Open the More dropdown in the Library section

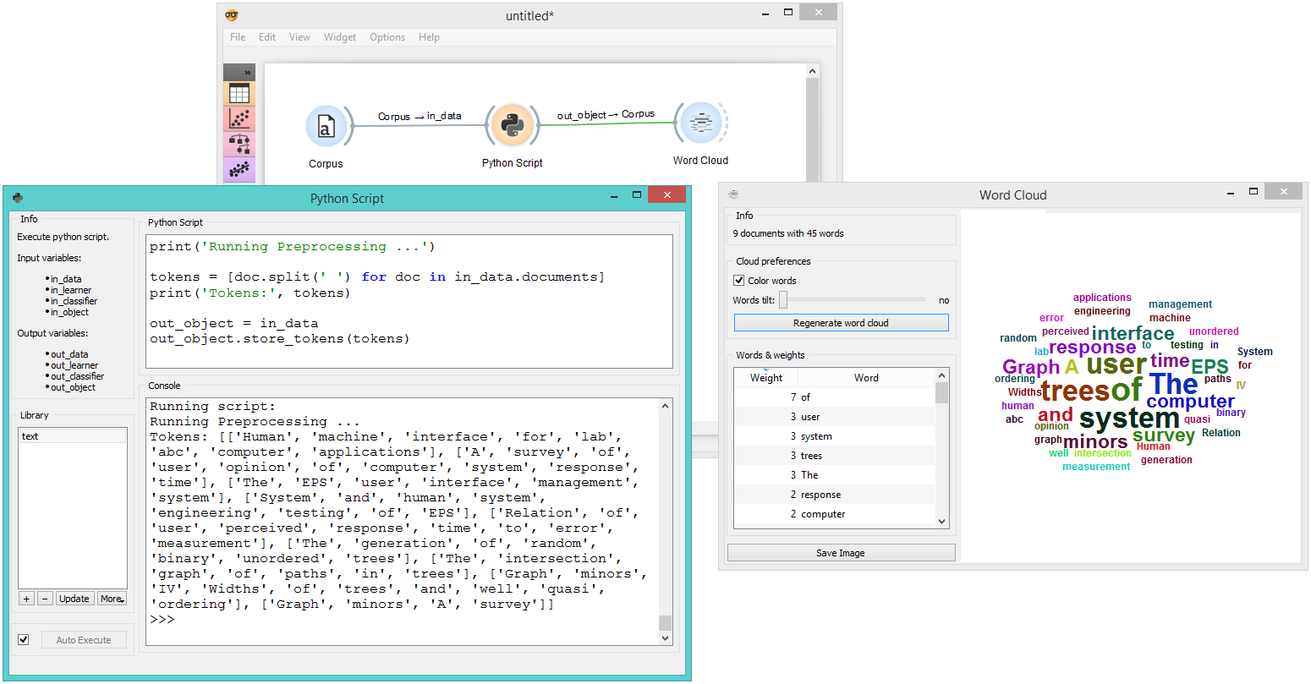(112, 598)
